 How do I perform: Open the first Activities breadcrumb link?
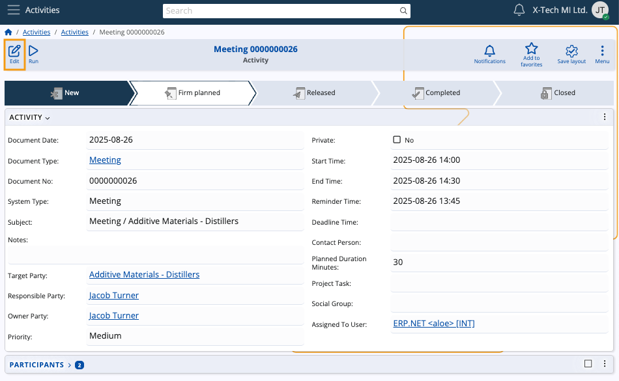coord(36,32)
